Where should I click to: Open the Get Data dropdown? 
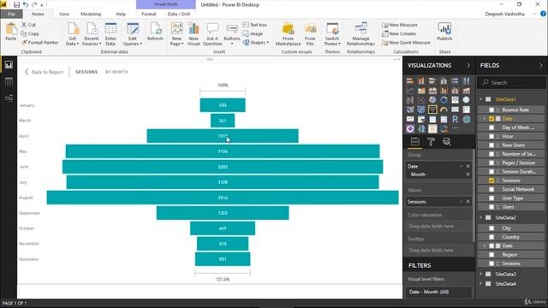click(x=72, y=34)
